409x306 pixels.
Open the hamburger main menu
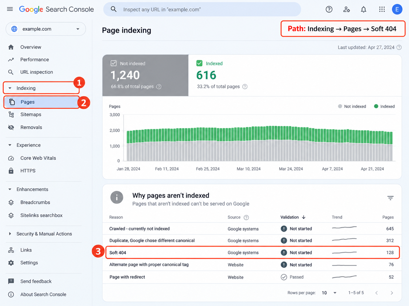(x=10, y=9)
